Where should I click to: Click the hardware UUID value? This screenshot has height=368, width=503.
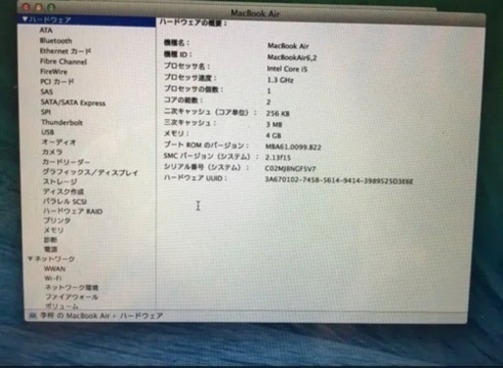pos(339,180)
